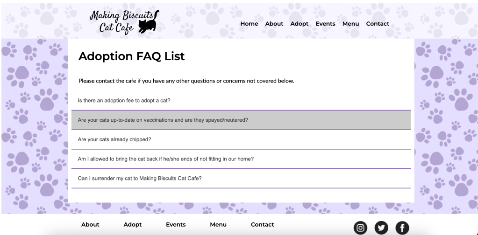
Task: Open the Instagram icon in footer
Action: point(361,228)
